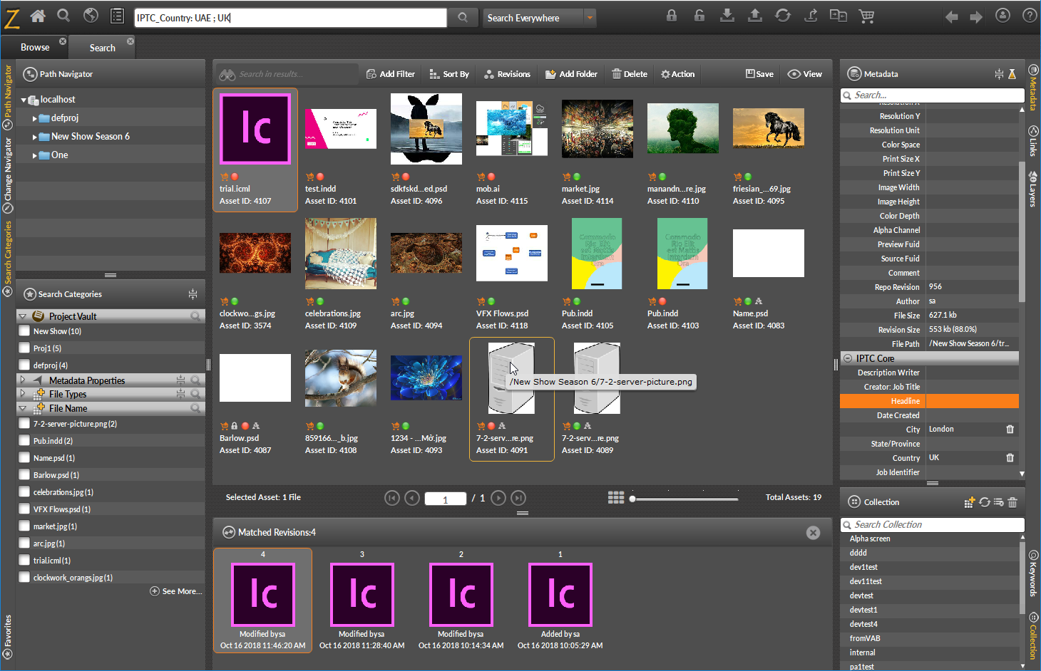Expand the New Show Season 6 folder
The image size is (1041, 671).
pos(34,137)
